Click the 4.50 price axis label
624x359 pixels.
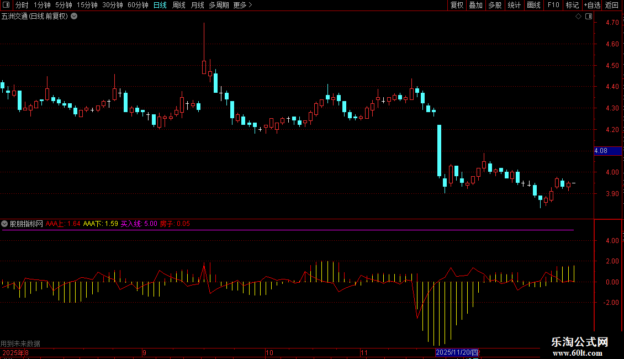click(x=612, y=66)
